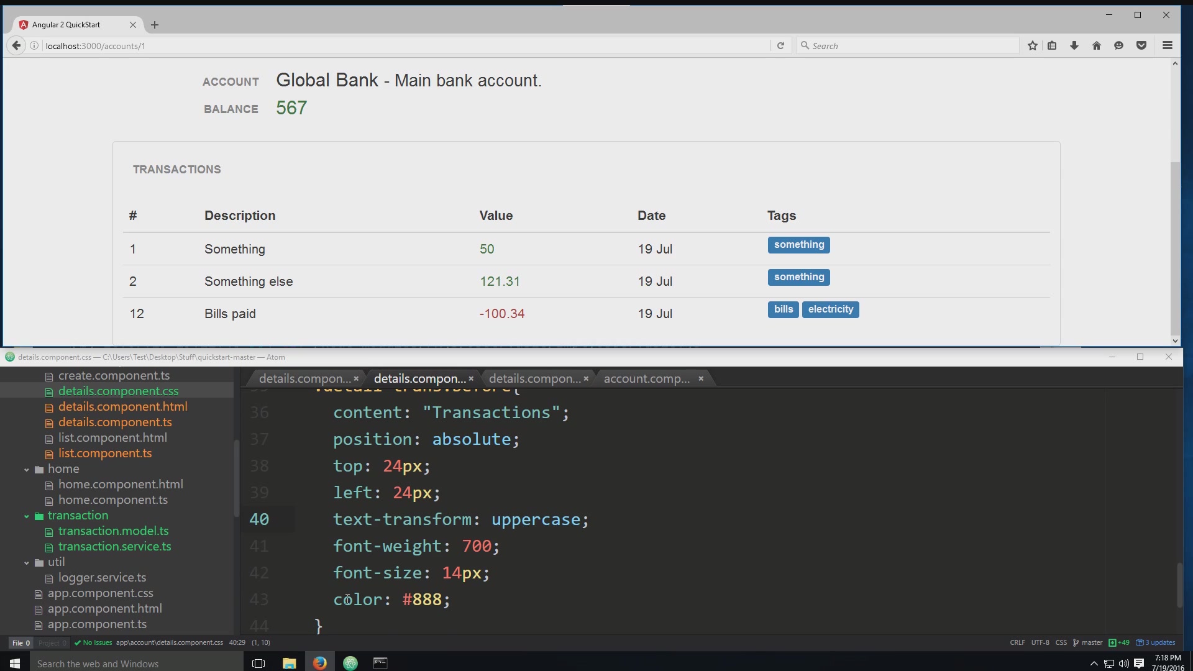Open Task View from the taskbar
1193x671 pixels.
[258, 663]
